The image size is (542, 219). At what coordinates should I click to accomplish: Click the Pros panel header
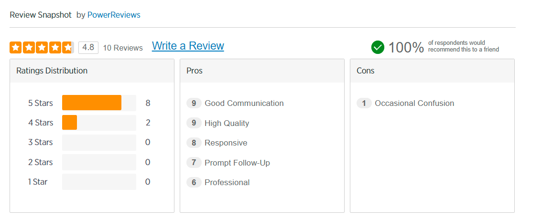262,71
